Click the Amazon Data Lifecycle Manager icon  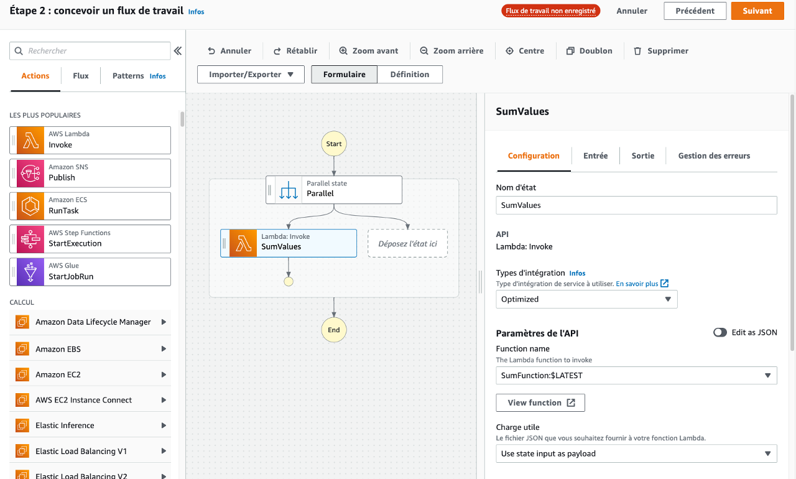point(22,322)
